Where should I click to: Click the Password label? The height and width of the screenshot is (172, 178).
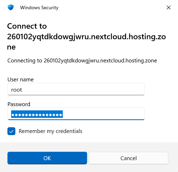(19, 104)
